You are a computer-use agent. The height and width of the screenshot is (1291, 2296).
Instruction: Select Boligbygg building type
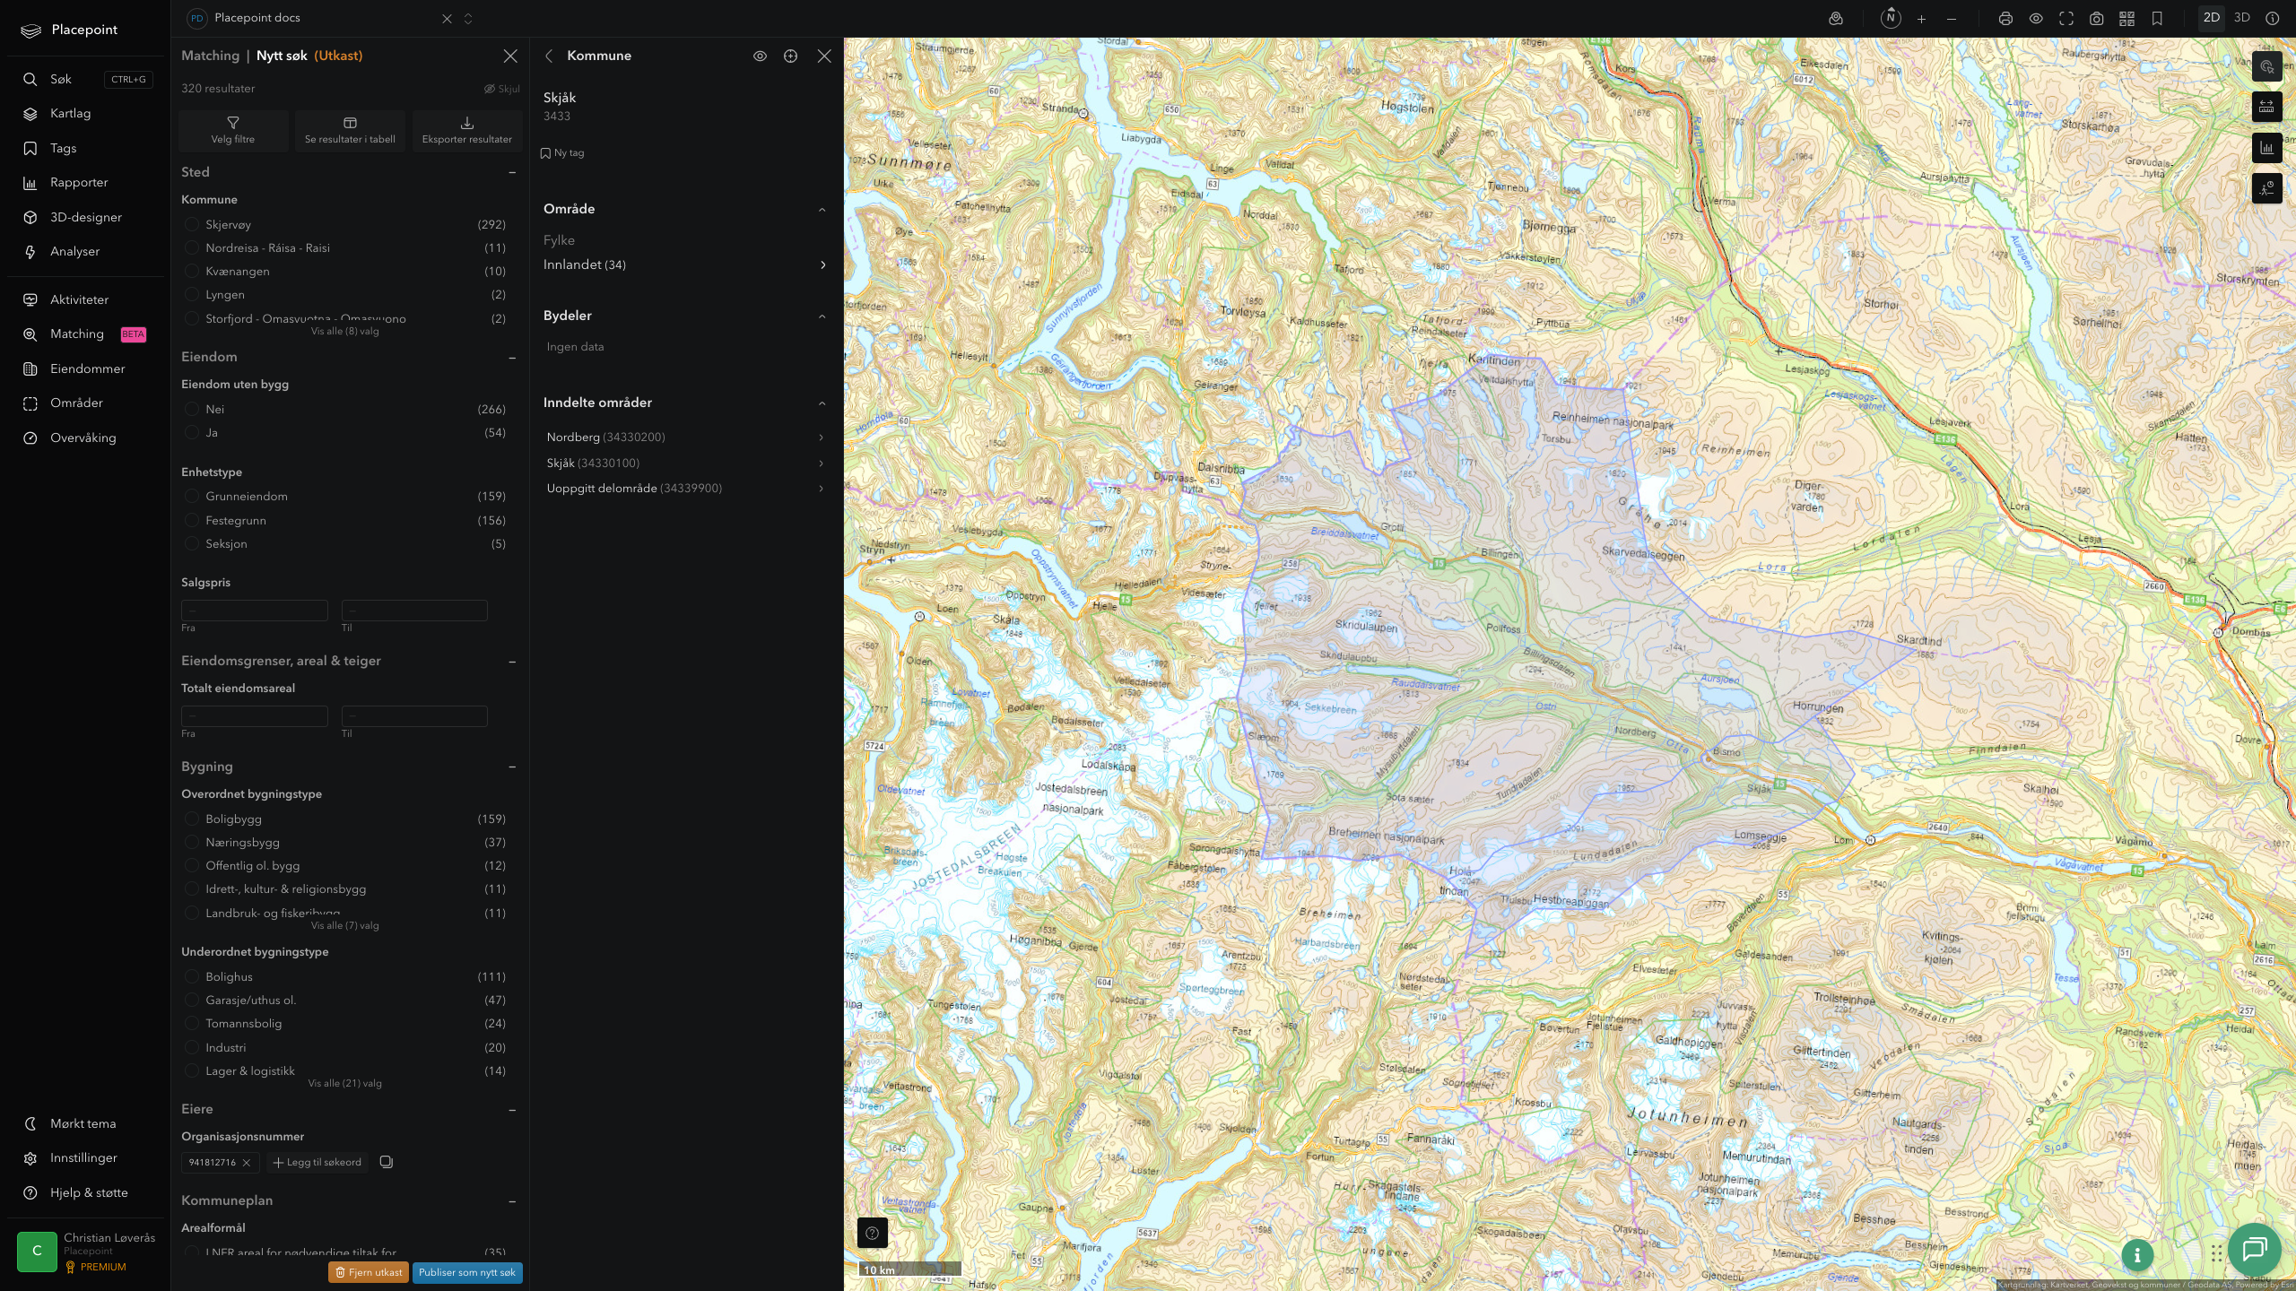click(x=191, y=819)
